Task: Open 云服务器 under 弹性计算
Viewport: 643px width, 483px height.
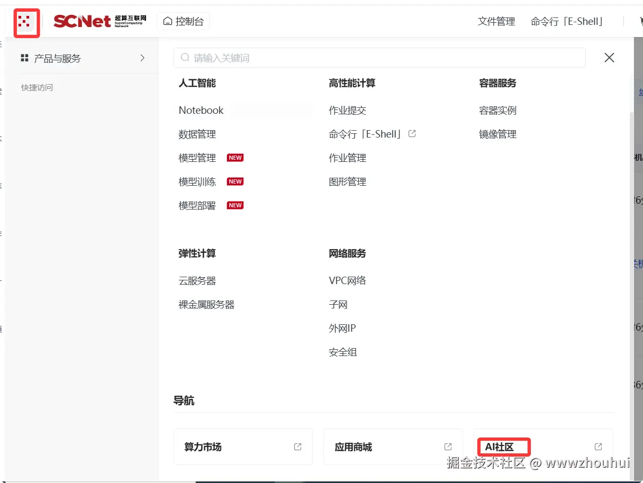Action: [197, 280]
